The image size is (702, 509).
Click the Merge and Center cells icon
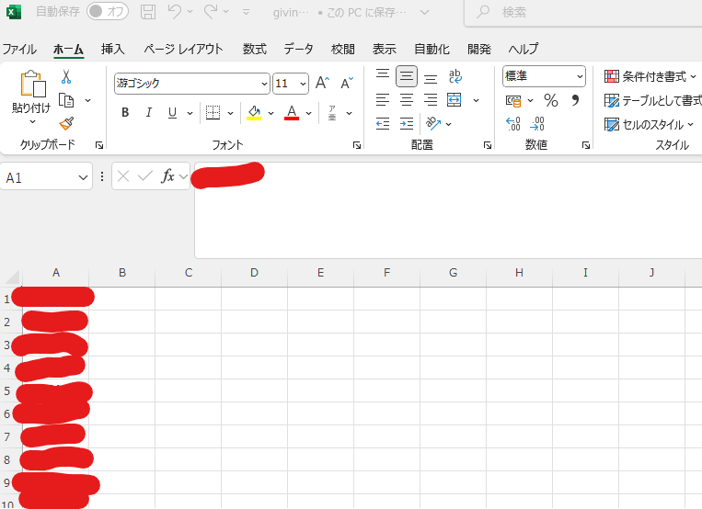tap(455, 100)
